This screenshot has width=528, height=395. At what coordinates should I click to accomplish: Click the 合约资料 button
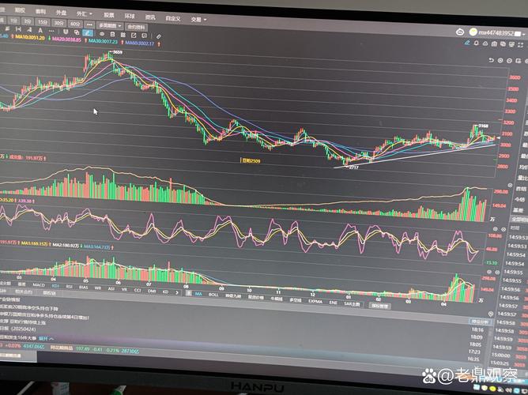pyautogui.click(x=136, y=27)
